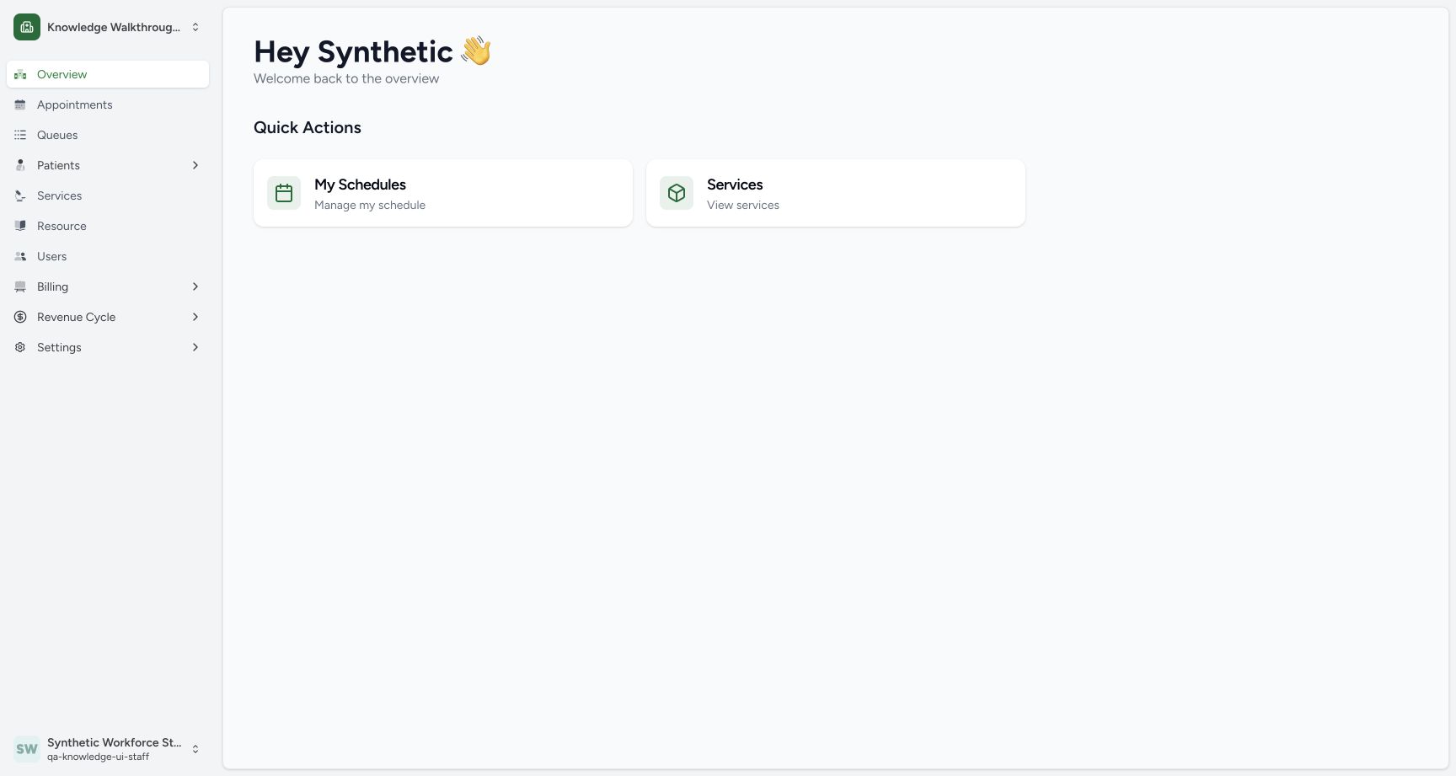The height and width of the screenshot is (776, 1456).
Task: Click the Settings gear icon
Action: click(x=20, y=347)
